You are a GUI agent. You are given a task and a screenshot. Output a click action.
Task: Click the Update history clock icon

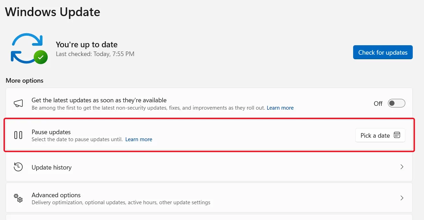18,167
